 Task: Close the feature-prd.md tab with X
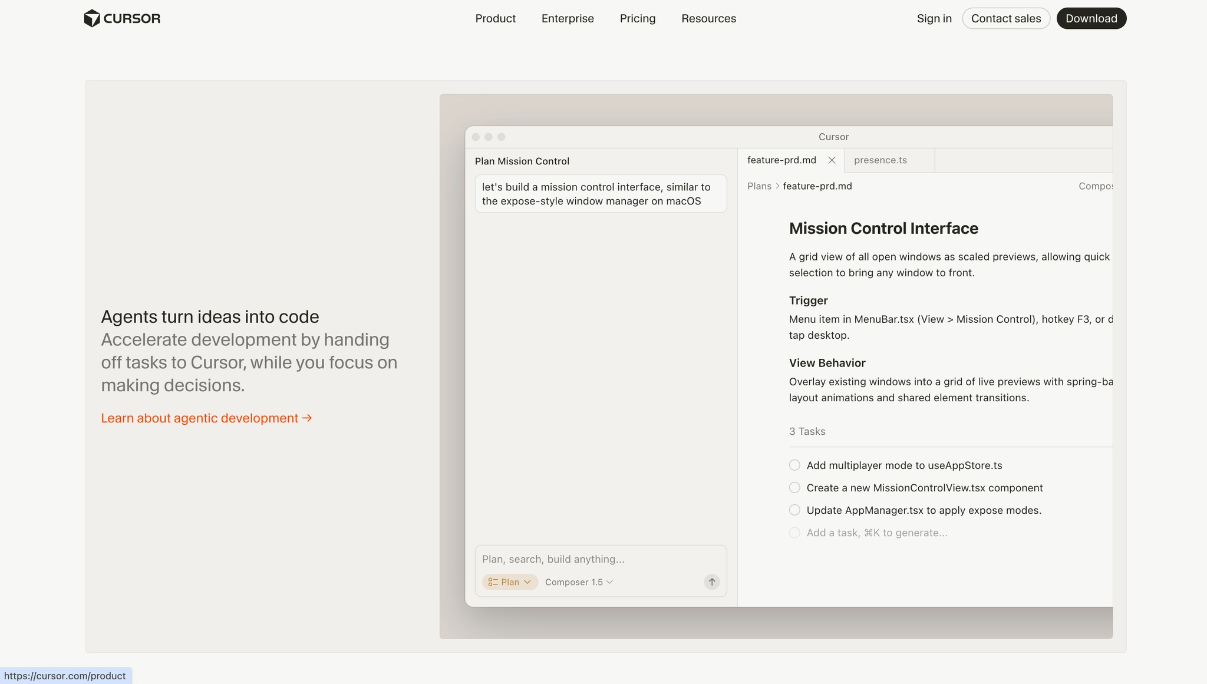(x=832, y=160)
